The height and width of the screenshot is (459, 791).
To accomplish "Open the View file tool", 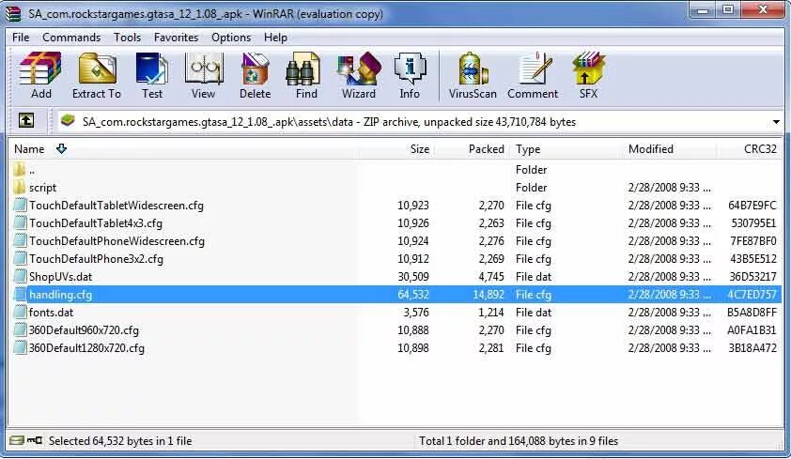I will [x=203, y=76].
